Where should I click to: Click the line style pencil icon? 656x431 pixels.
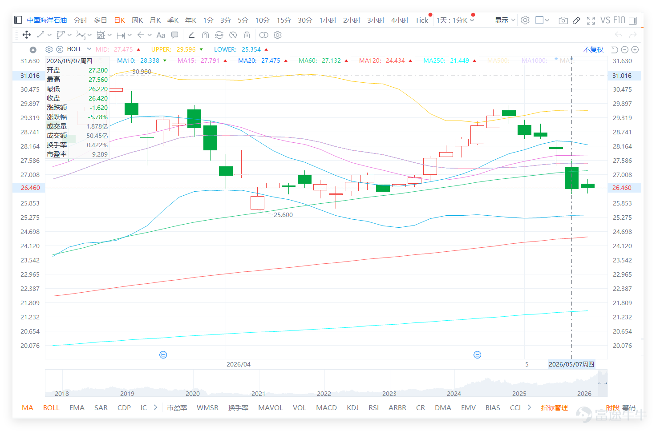191,35
